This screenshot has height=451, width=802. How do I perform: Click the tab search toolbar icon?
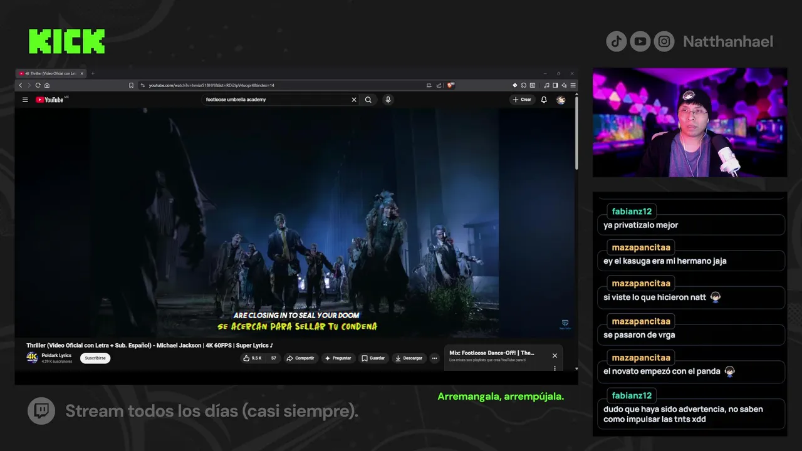[x=532, y=85]
